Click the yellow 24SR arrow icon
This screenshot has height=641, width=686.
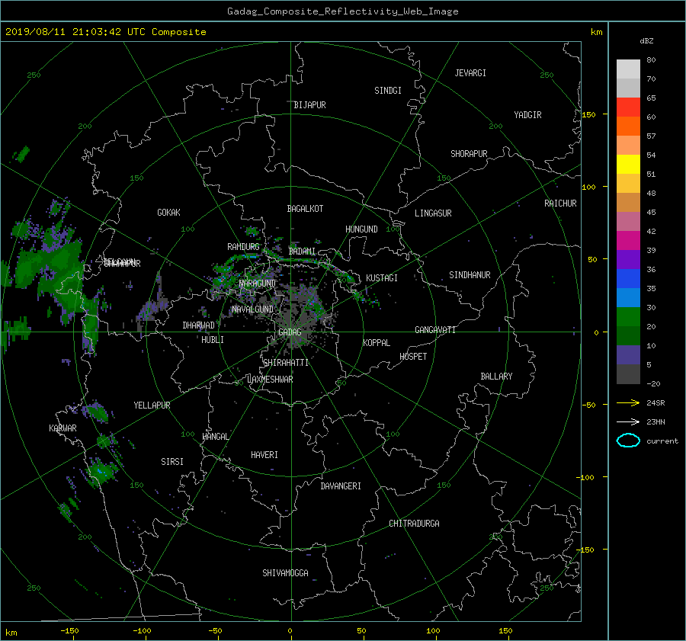(628, 402)
